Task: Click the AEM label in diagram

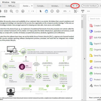Action: tap(11, 74)
